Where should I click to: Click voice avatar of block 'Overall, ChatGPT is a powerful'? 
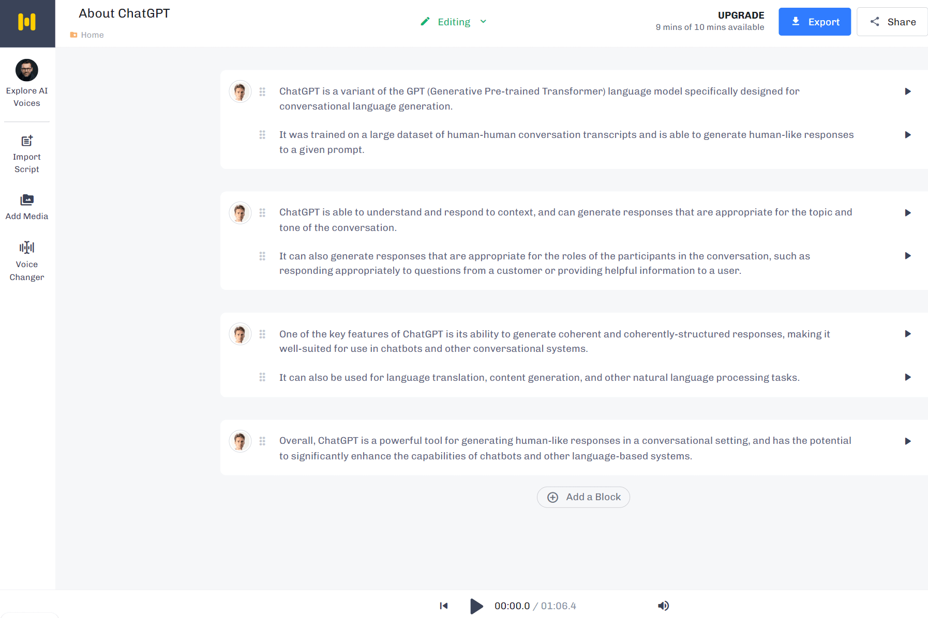pos(240,441)
